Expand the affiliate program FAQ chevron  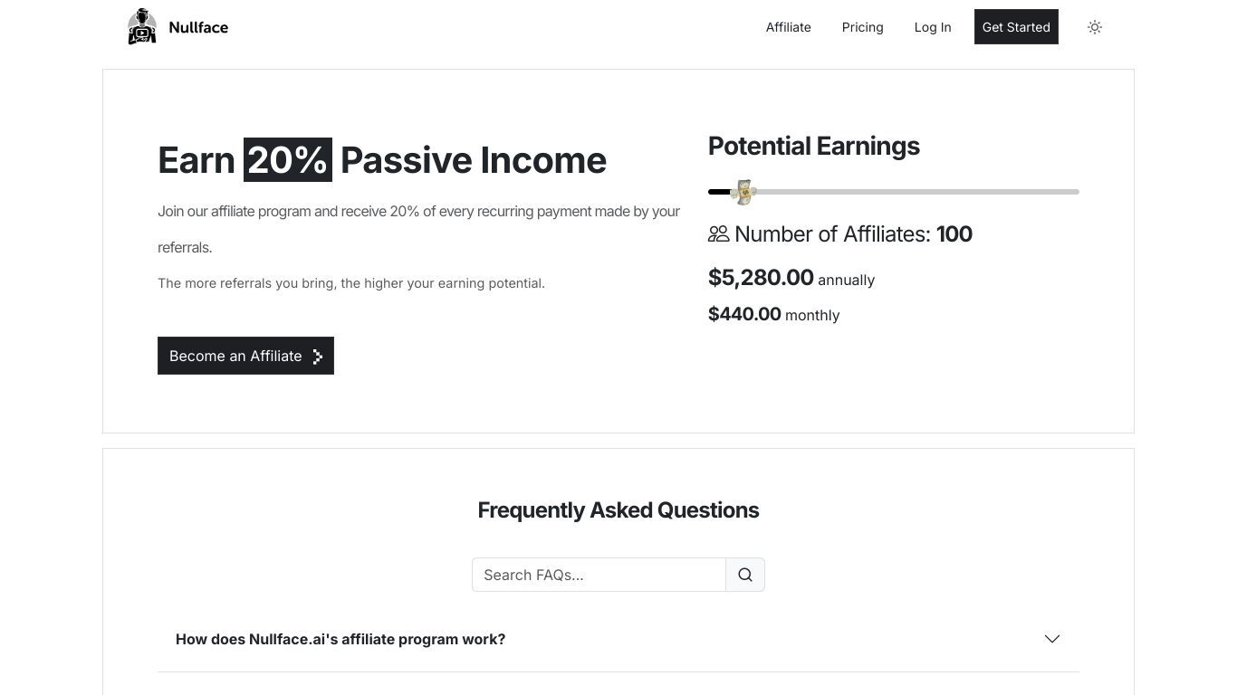1052,639
